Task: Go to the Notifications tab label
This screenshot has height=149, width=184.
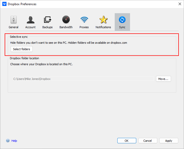Action: [103, 27]
